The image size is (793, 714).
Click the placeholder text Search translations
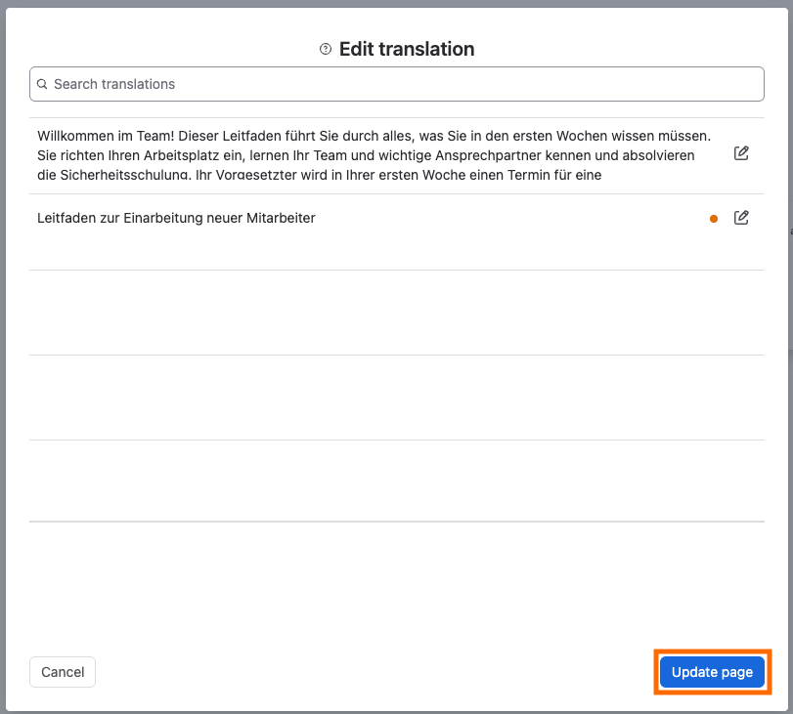click(114, 84)
